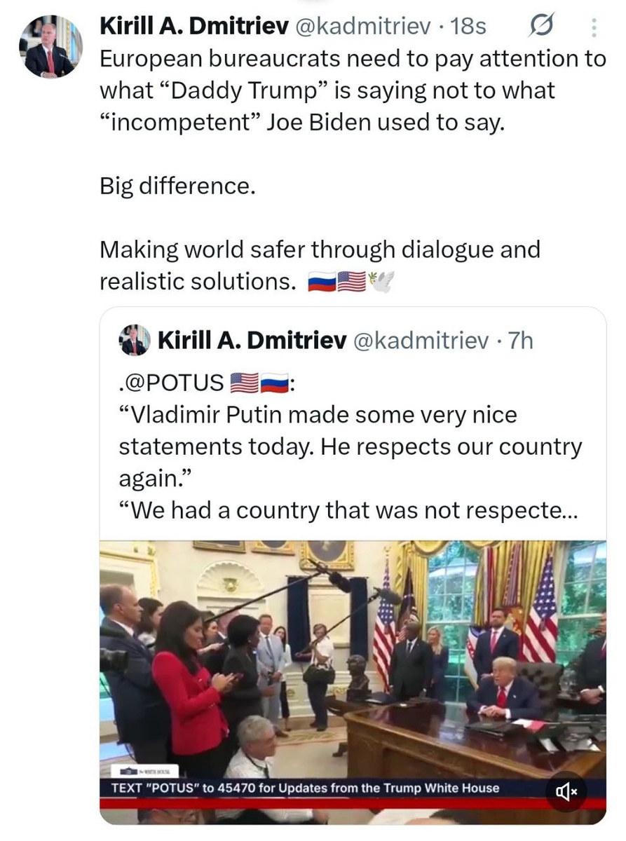This screenshot has height=841, width=626.
Task: Click the main tweet author name
Action: click(194, 27)
